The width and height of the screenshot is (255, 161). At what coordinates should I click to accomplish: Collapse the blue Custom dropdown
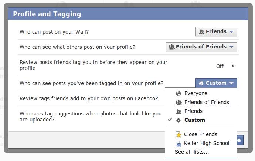tap(216, 83)
